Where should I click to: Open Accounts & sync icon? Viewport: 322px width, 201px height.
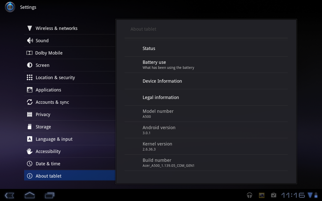30,102
